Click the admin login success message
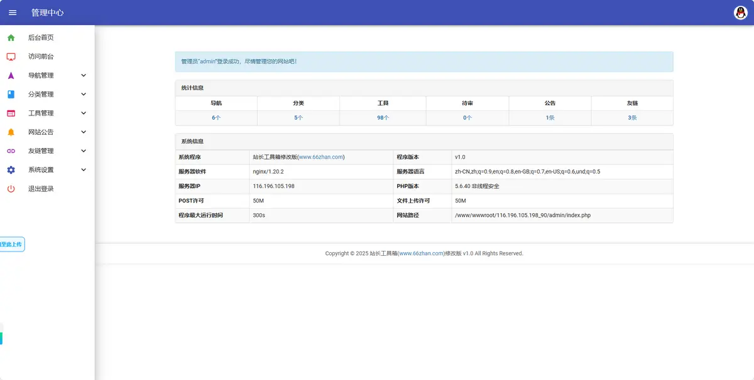Screen dimensions: 754x380 point(424,61)
